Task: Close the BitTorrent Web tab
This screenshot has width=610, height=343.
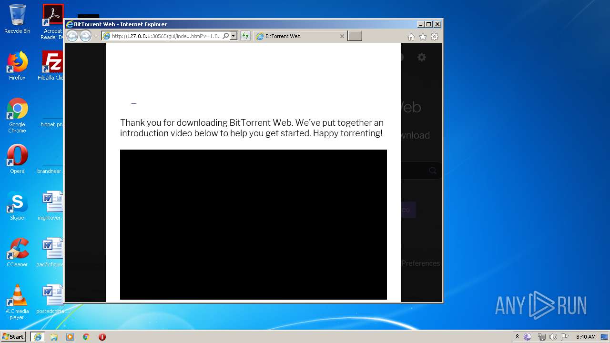Action: 342,36
